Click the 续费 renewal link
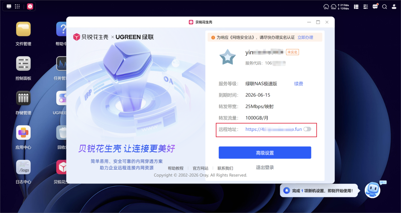The height and width of the screenshot is (213, 401). pos(299,84)
